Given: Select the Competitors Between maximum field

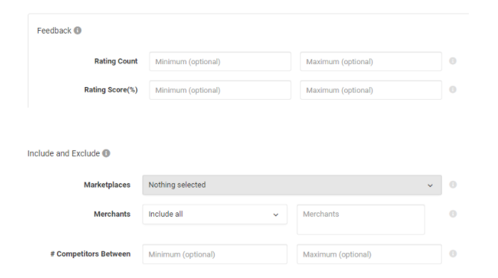Looking at the screenshot, I should click(369, 254).
